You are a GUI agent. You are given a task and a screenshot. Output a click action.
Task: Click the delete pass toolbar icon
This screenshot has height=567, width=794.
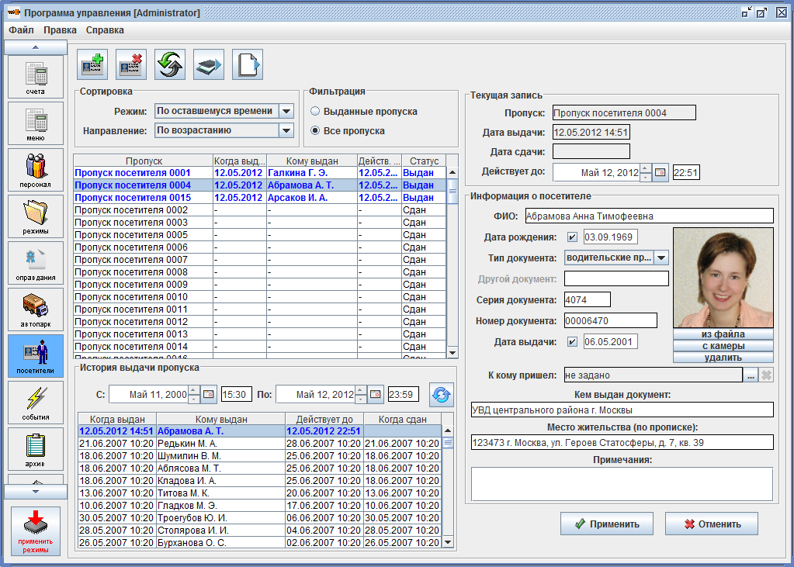131,64
